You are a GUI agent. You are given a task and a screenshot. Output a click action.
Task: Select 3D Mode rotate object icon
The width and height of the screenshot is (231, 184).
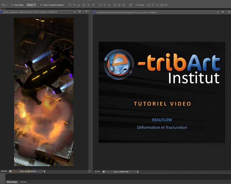[x=149, y=5]
